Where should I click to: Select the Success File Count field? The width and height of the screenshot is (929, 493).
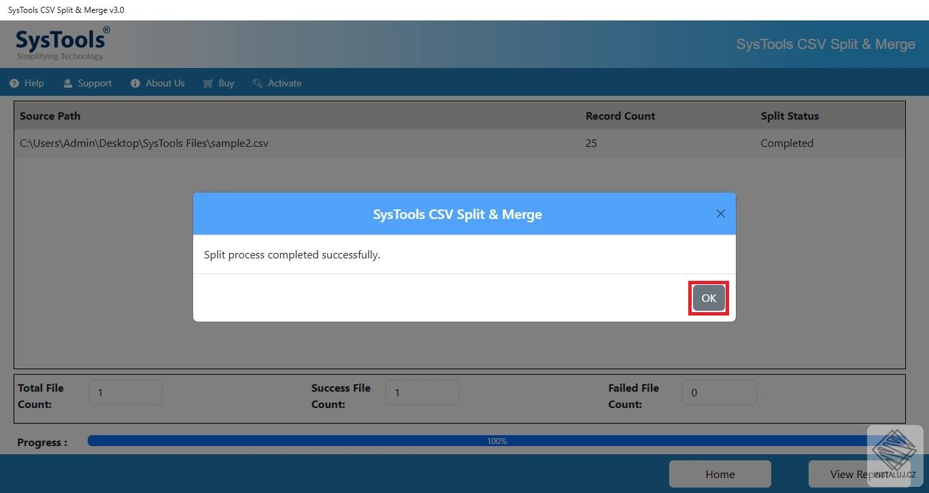[422, 392]
